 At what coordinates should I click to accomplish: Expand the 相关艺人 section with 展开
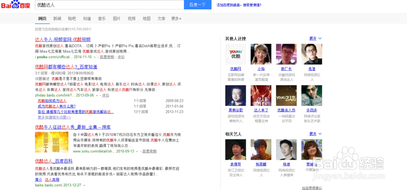pyautogui.click(x=315, y=134)
